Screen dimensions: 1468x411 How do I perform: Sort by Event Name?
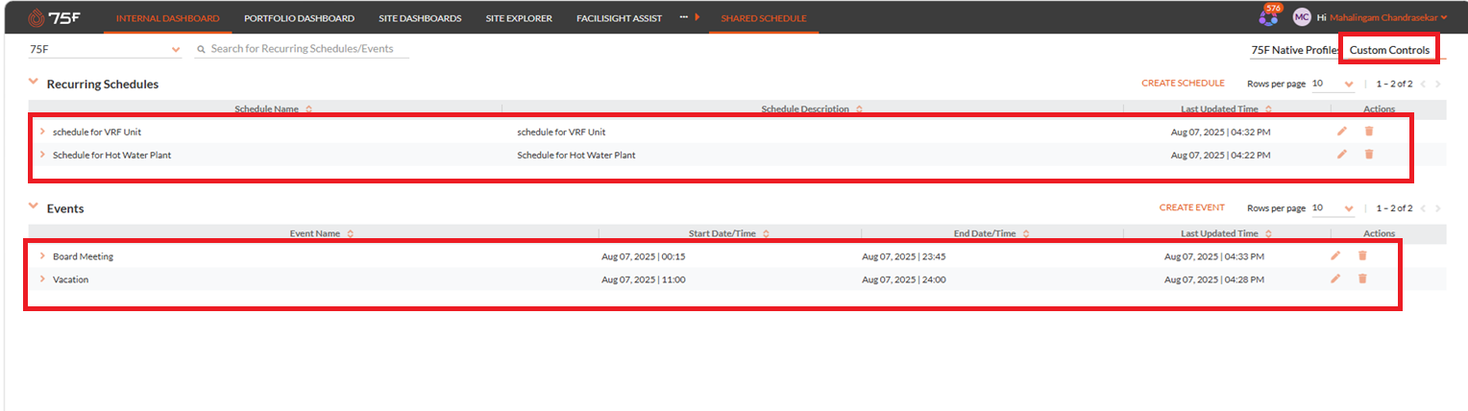point(351,233)
